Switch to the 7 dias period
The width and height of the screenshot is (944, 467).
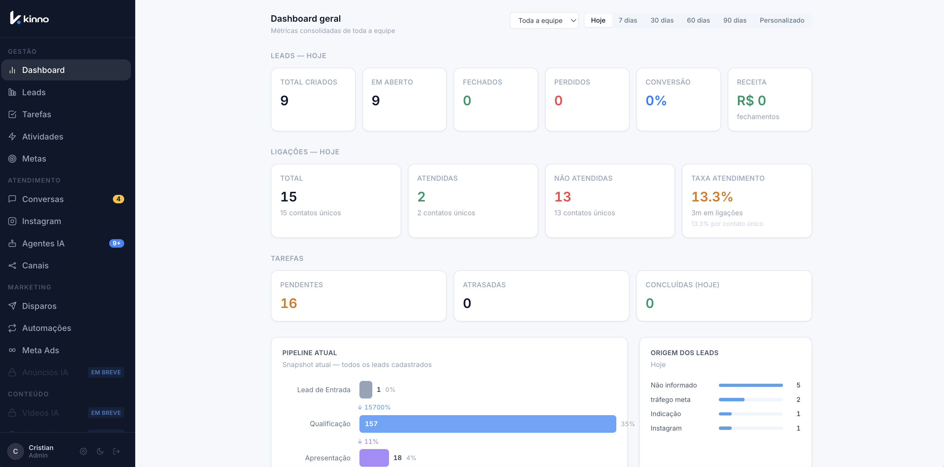(x=627, y=20)
